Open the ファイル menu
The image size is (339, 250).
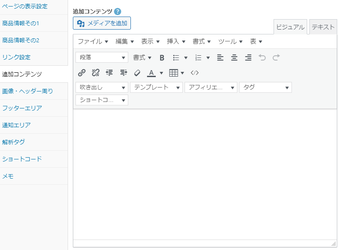[x=93, y=41]
